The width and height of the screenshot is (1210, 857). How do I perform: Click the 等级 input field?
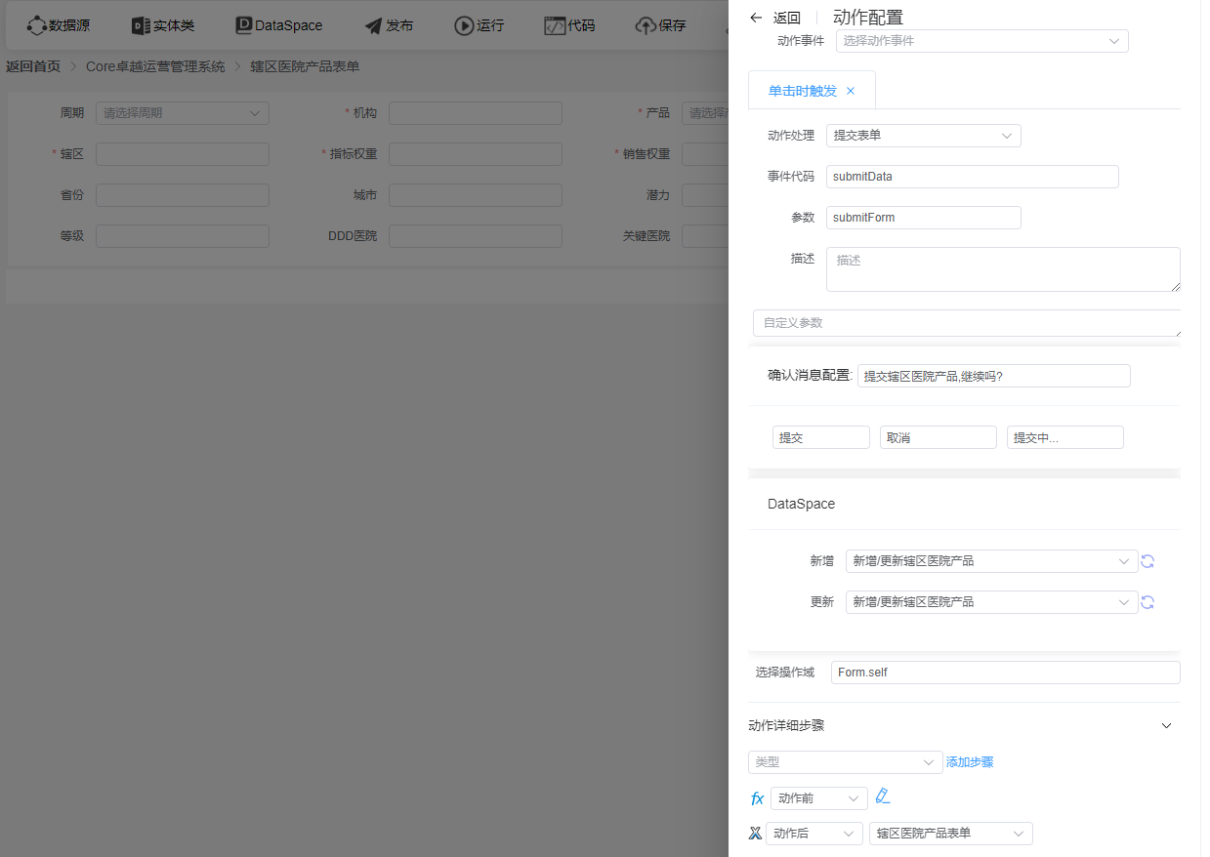[183, 236]
